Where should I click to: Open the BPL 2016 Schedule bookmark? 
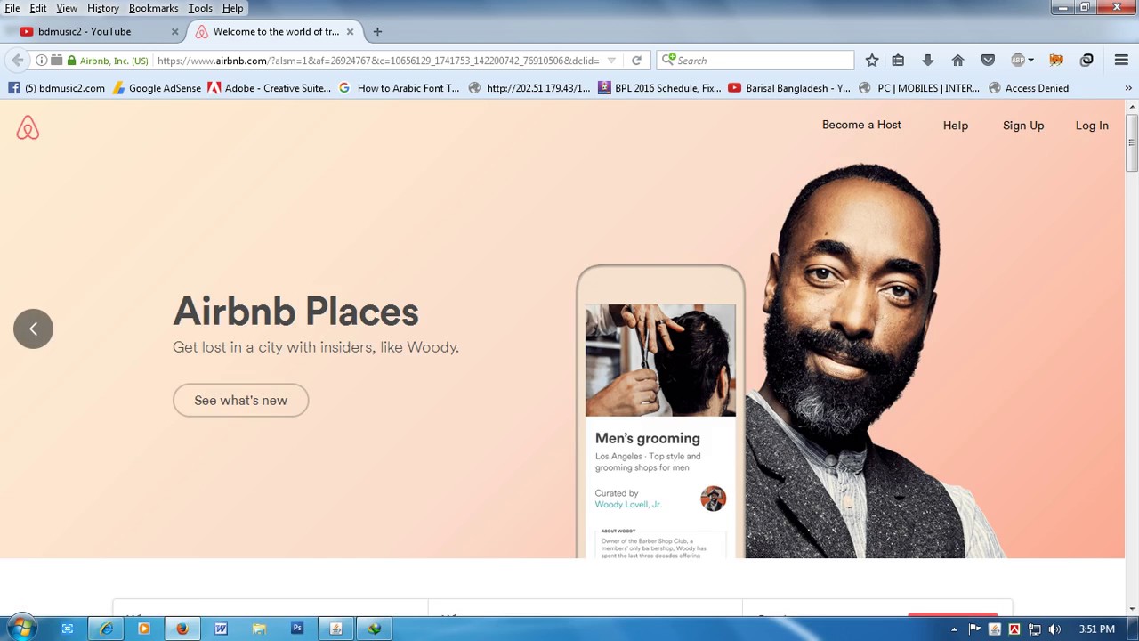659,88
